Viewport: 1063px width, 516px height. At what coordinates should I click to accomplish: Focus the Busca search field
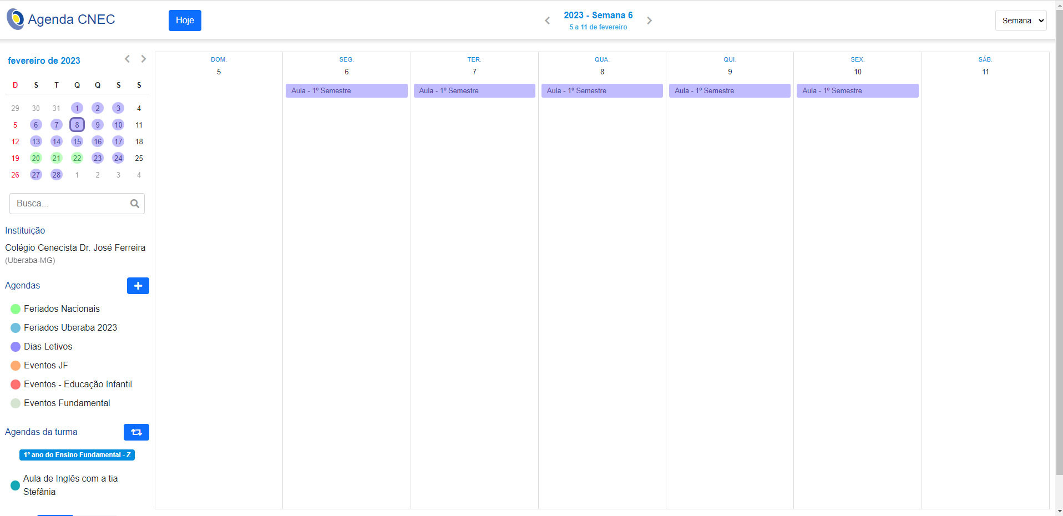(x=69, y=204)
